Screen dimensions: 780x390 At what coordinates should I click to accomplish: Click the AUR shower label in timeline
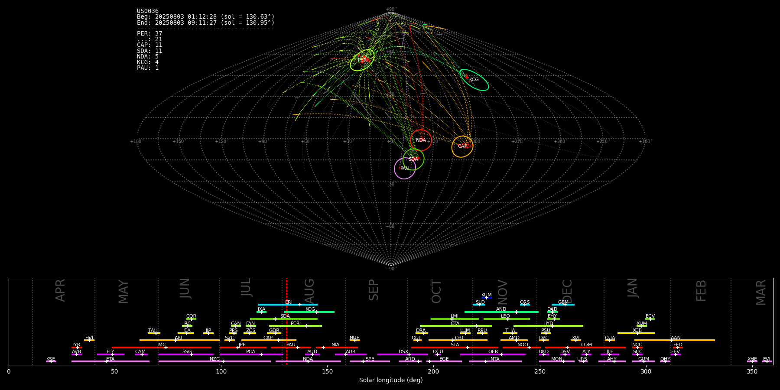tap(351, 352)
